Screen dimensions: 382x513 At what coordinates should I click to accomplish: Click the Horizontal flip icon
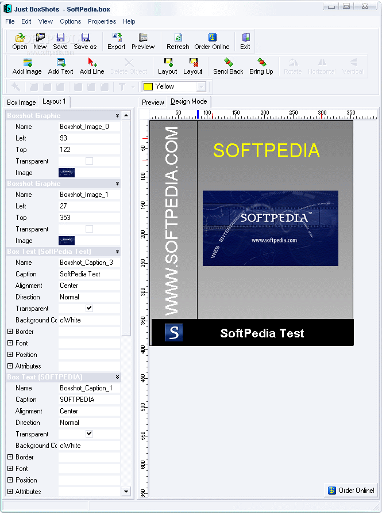click(322, 66)
